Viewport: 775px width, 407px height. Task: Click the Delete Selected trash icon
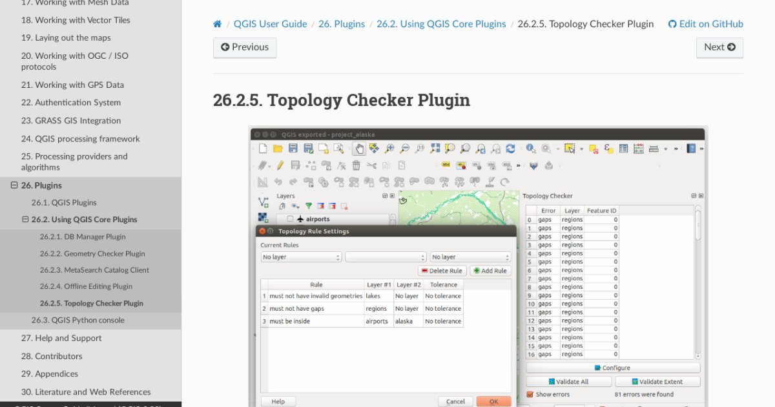pyautogui.click(x=356, y=165)
